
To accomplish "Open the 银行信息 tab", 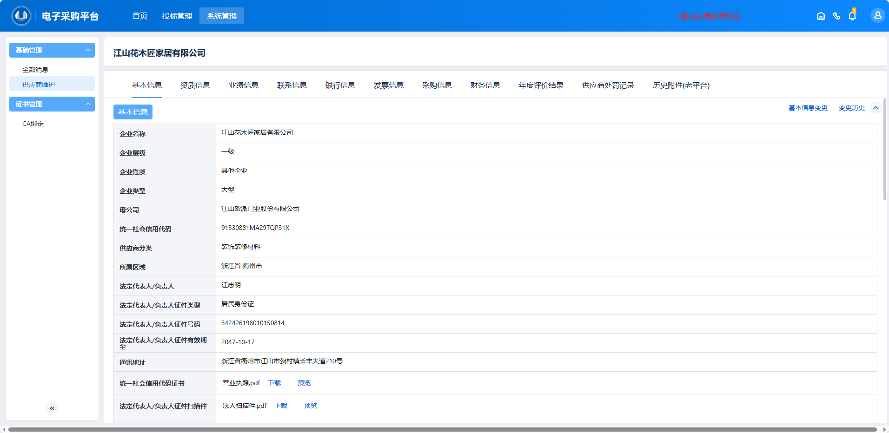I will click(340, 85).
